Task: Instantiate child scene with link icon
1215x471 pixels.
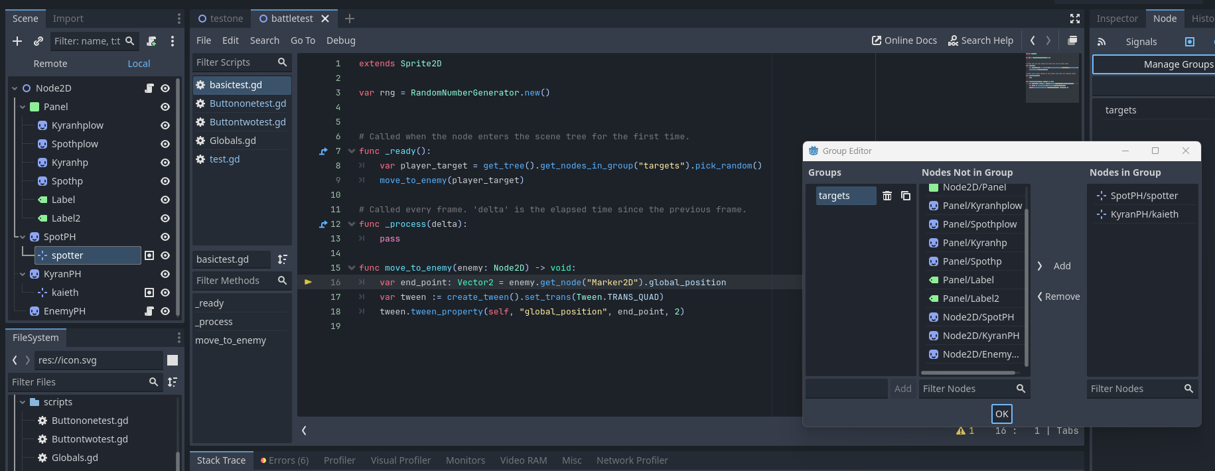Action: click(x=38, y=41)
